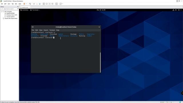
Task: Select Shared VMs (Deprecated) entry
Action: point(11,18)
